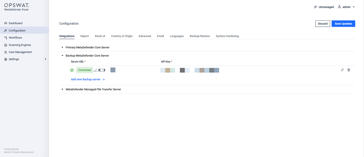The image size is (364, 157).
Task: Open the Backup/Restore tab
Action: [200, 36]
